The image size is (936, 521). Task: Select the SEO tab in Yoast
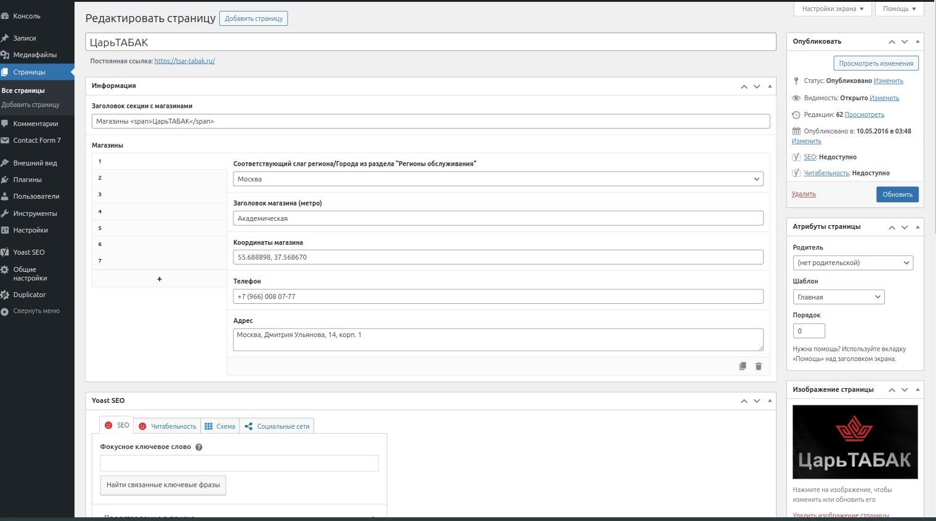coord(116,425)
